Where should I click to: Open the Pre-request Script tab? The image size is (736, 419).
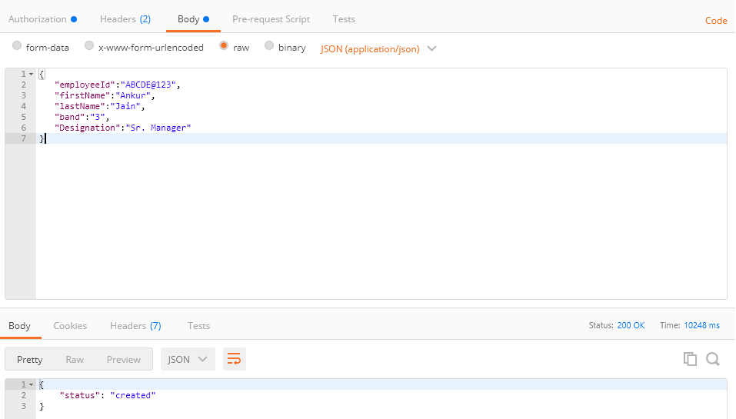[x=271, y=18]
